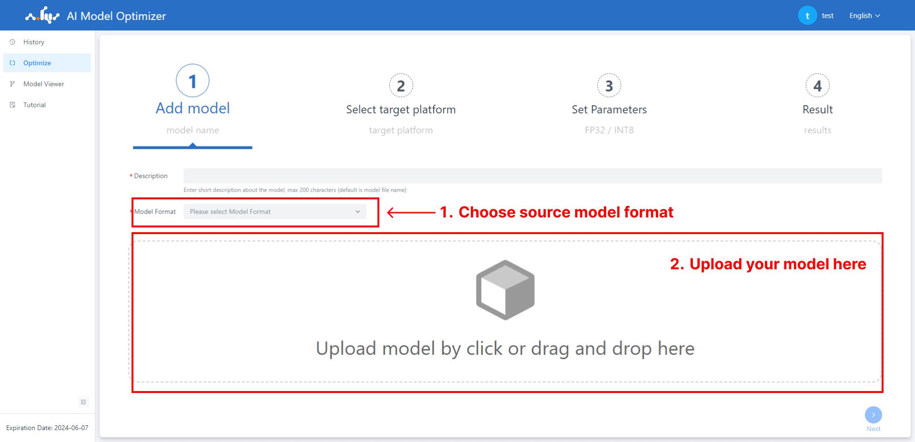Screen dimensions: 915x442
Task: Open the Model Format dropdown
Action: pos(274,212)
